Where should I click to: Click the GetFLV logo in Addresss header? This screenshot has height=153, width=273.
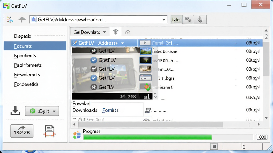pos(75,43)
